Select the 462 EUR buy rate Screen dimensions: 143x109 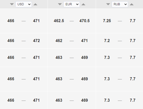coord(59,41)
